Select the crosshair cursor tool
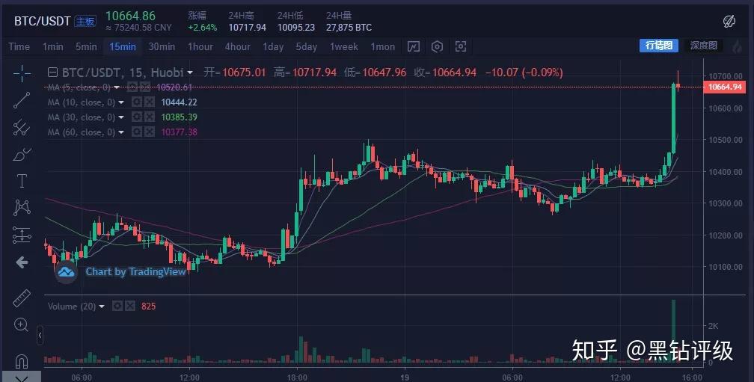The height and width of the screenshot is (382, 754). point(22,73)
